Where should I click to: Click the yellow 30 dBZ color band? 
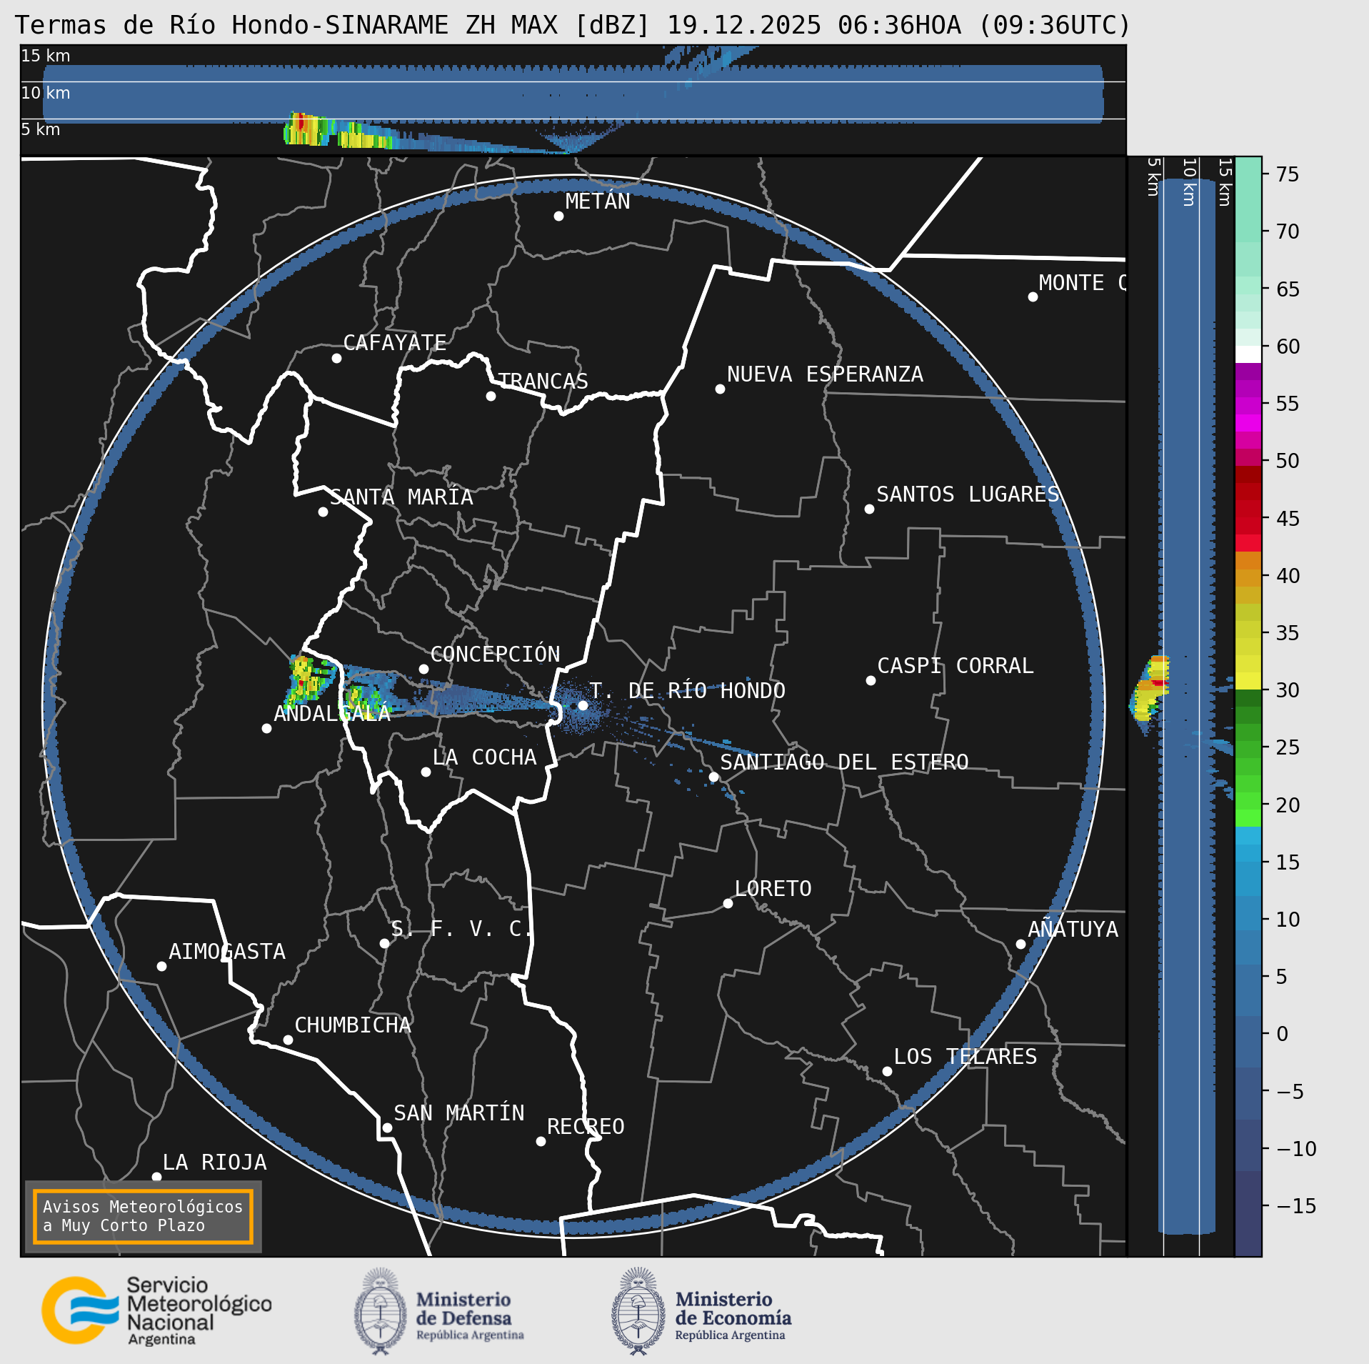click(1248, 680)
